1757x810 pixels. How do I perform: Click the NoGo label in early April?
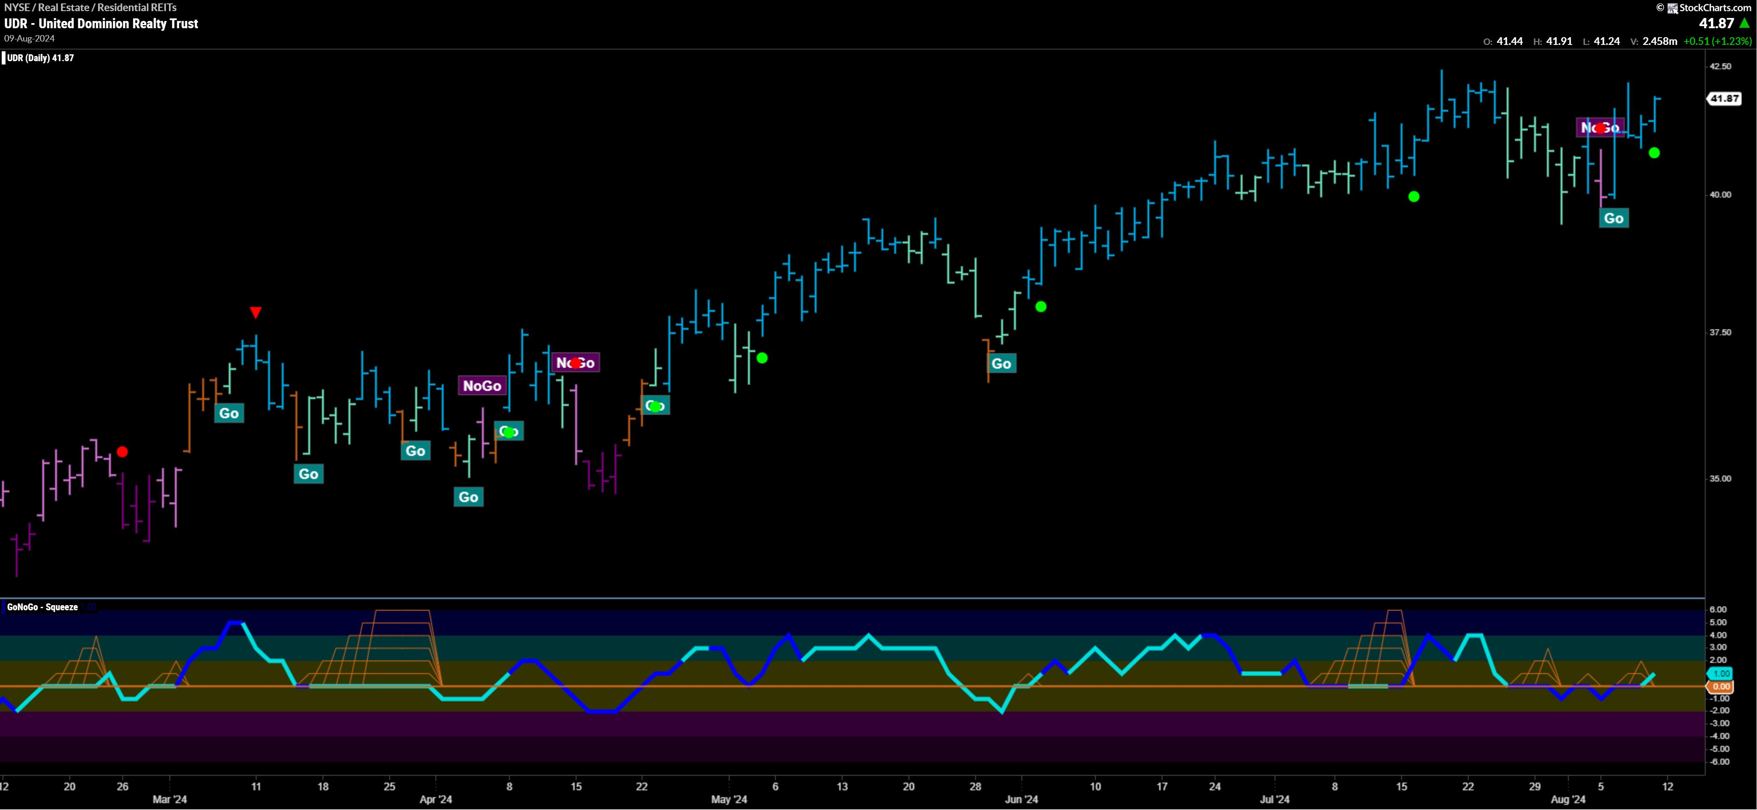[x=482, y=386]
